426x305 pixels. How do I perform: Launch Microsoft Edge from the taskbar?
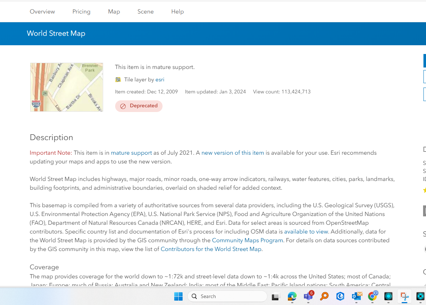pyautogui.click(x=292, y=296)
